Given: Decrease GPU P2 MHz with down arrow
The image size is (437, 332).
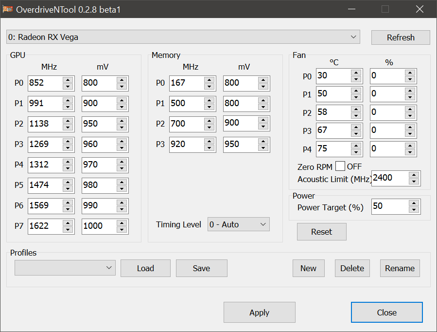Looking at the screenshot, I should tap(68, 128).
